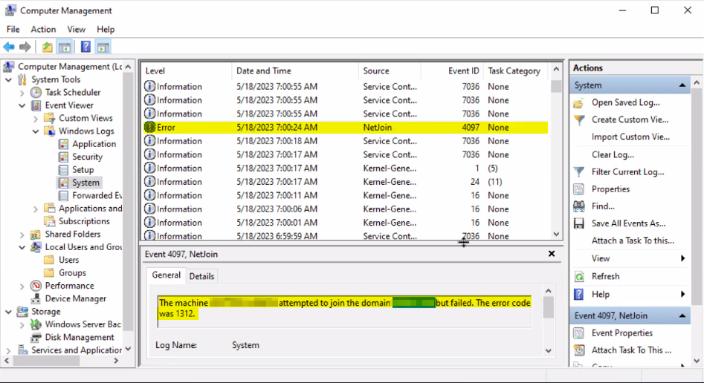Viewport: 704px width, 383px height.
Task: Click the Performance icon in tree
Action: [36, 286]
